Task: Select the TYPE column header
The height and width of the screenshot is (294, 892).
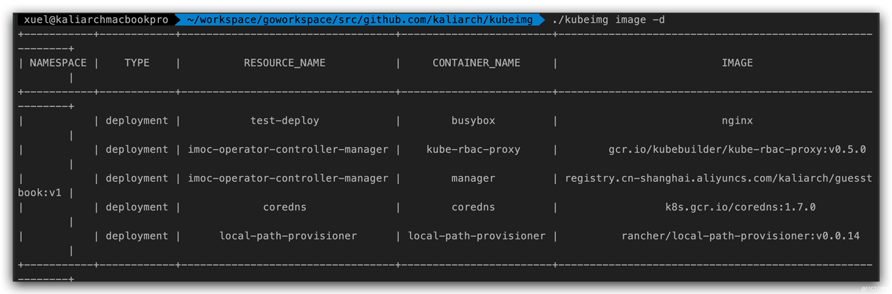Action: coord(137,63)
